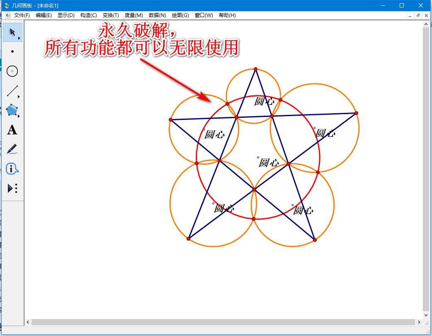This screenshot has width=432, height=336.
Task: Select the marker pen tool
Action: [12, 149]
